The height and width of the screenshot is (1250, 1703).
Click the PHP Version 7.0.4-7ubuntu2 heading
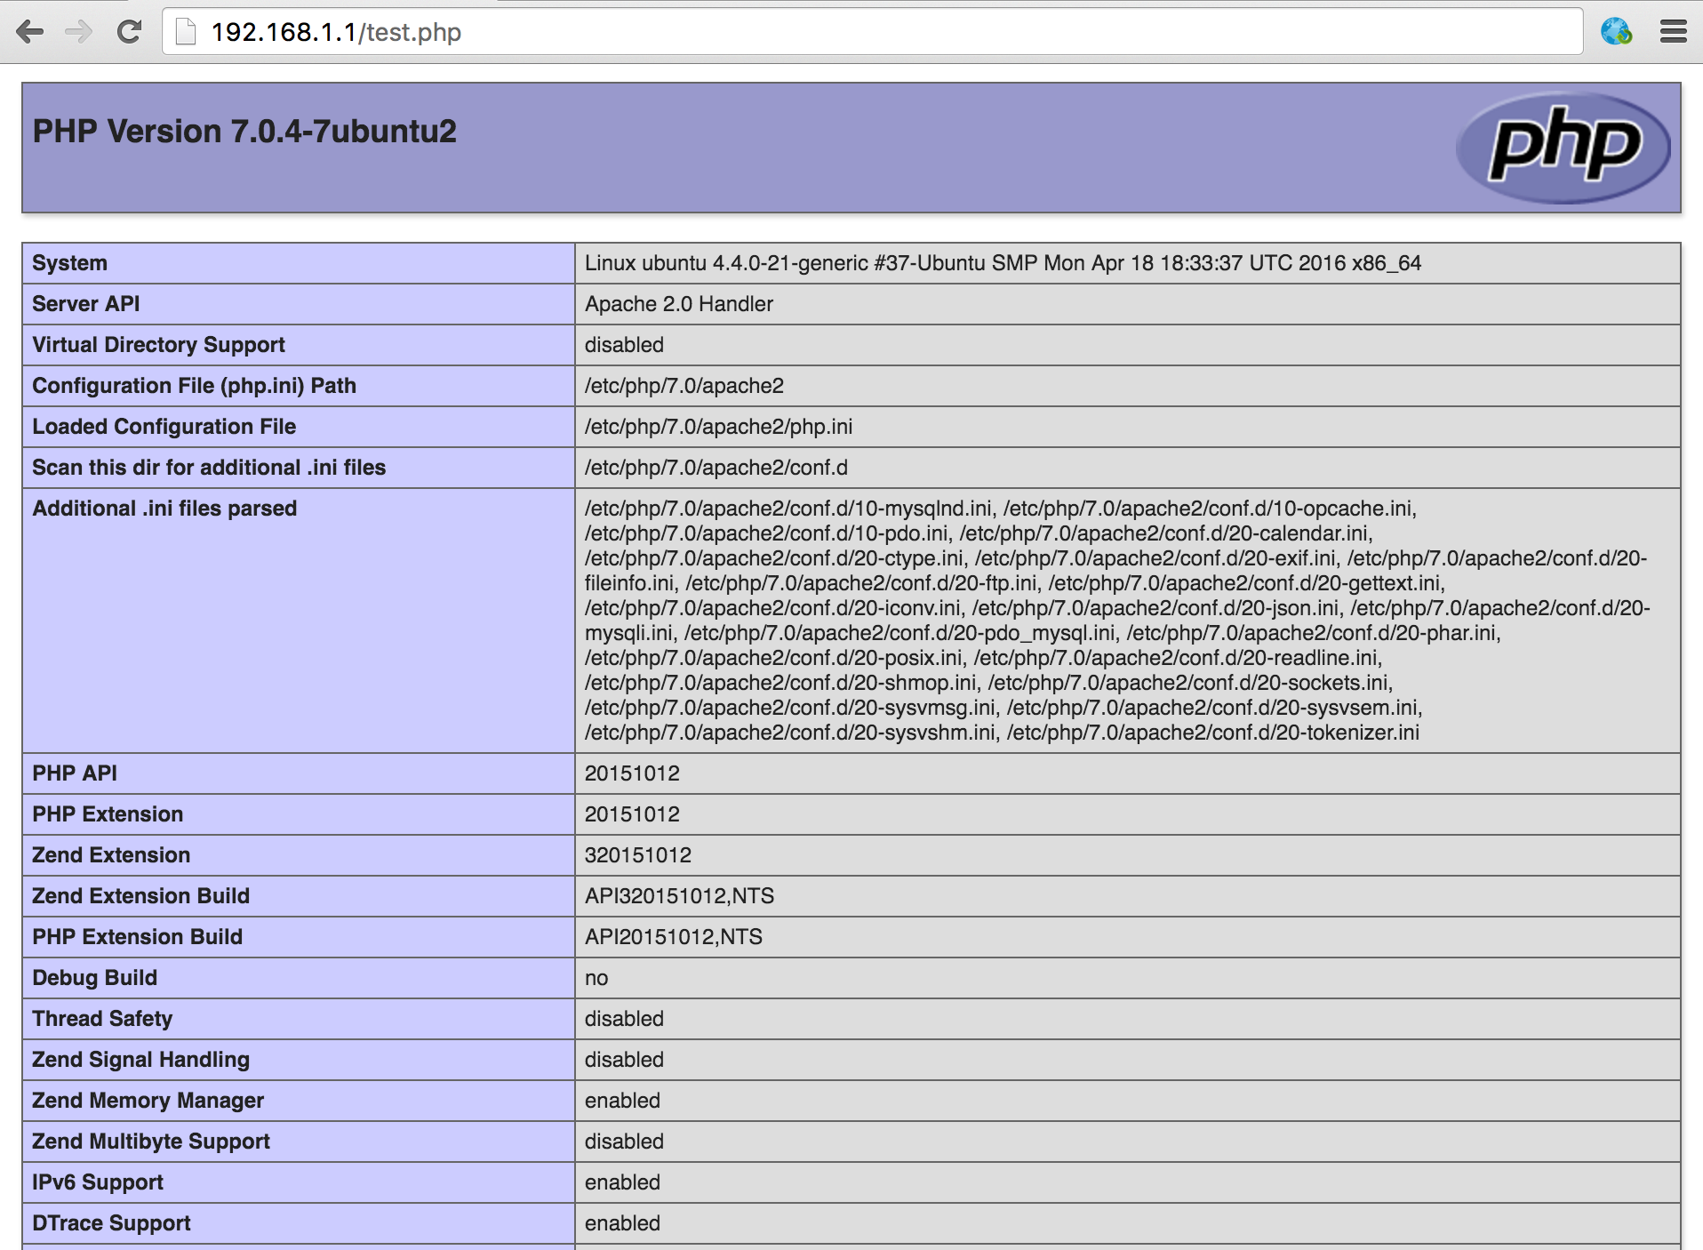pyautogui.click(x=244, y=132)
